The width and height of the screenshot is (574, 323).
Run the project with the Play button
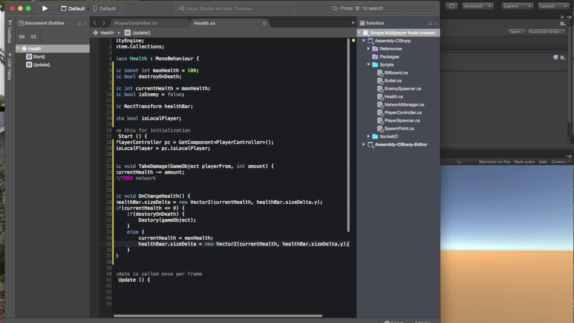tap(45, 8)
